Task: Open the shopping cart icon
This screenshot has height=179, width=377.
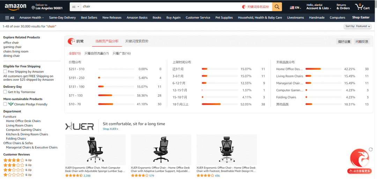Action: [362, 7]
